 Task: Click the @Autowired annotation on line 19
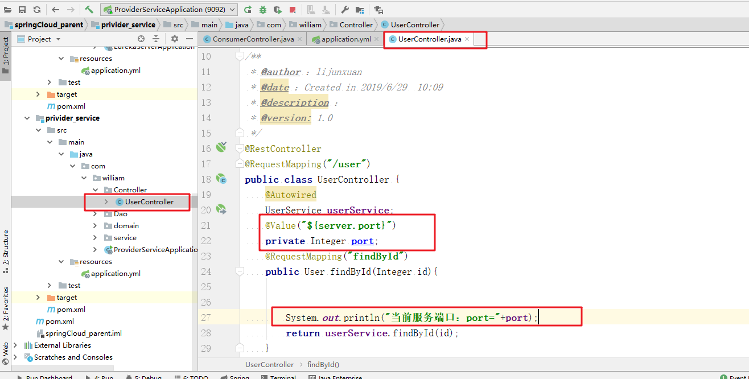290,195
